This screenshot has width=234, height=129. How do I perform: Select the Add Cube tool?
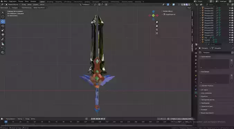pyautogui.click(x=3, y=48)
